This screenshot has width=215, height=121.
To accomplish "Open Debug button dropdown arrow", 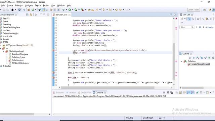I will (67, 10).
